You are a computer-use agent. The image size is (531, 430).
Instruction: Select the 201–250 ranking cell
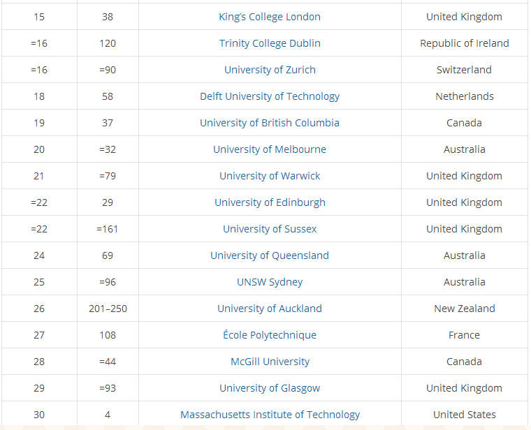pyautogui.click(x=108, y=309)
